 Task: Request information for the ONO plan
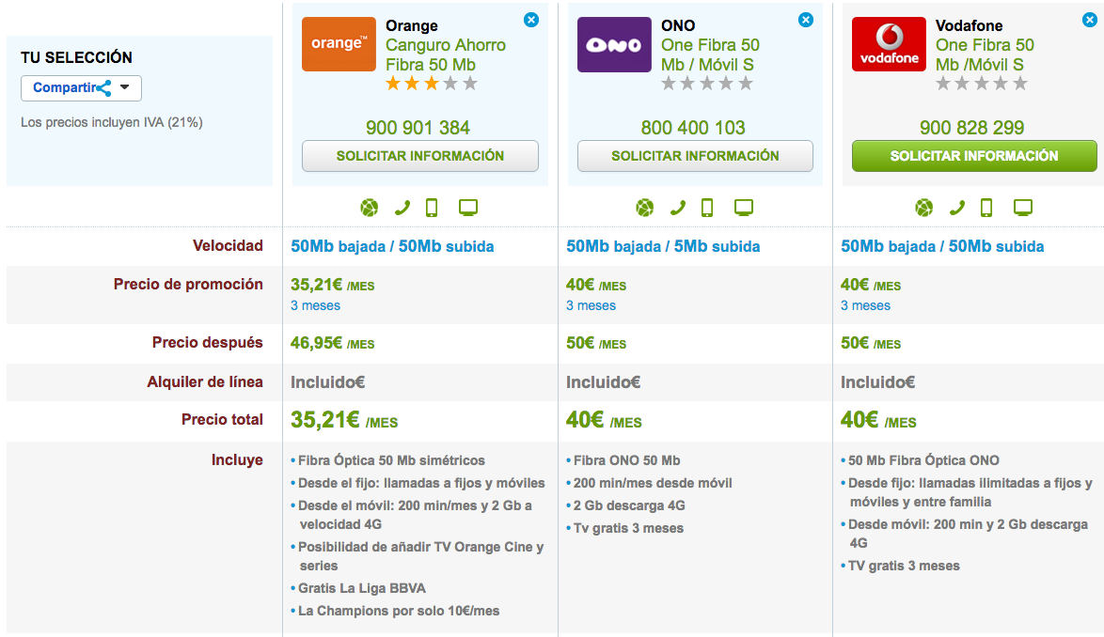tap(695, 156)
